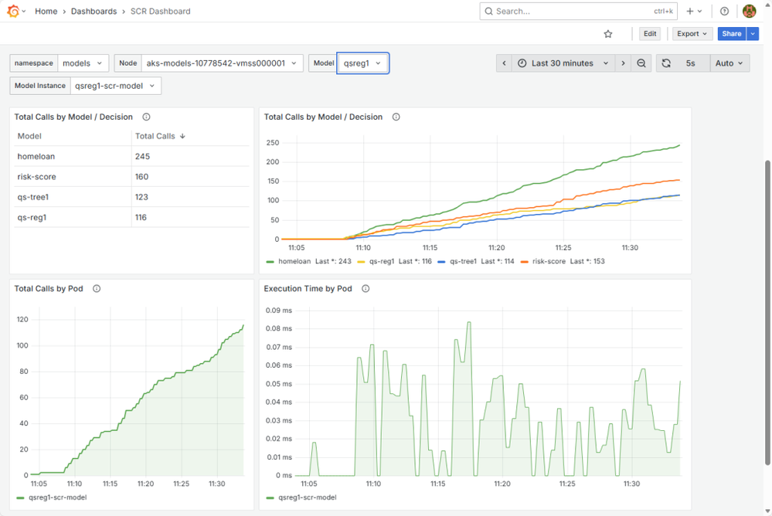Toggle risk-score series in legend

[549, 261]
